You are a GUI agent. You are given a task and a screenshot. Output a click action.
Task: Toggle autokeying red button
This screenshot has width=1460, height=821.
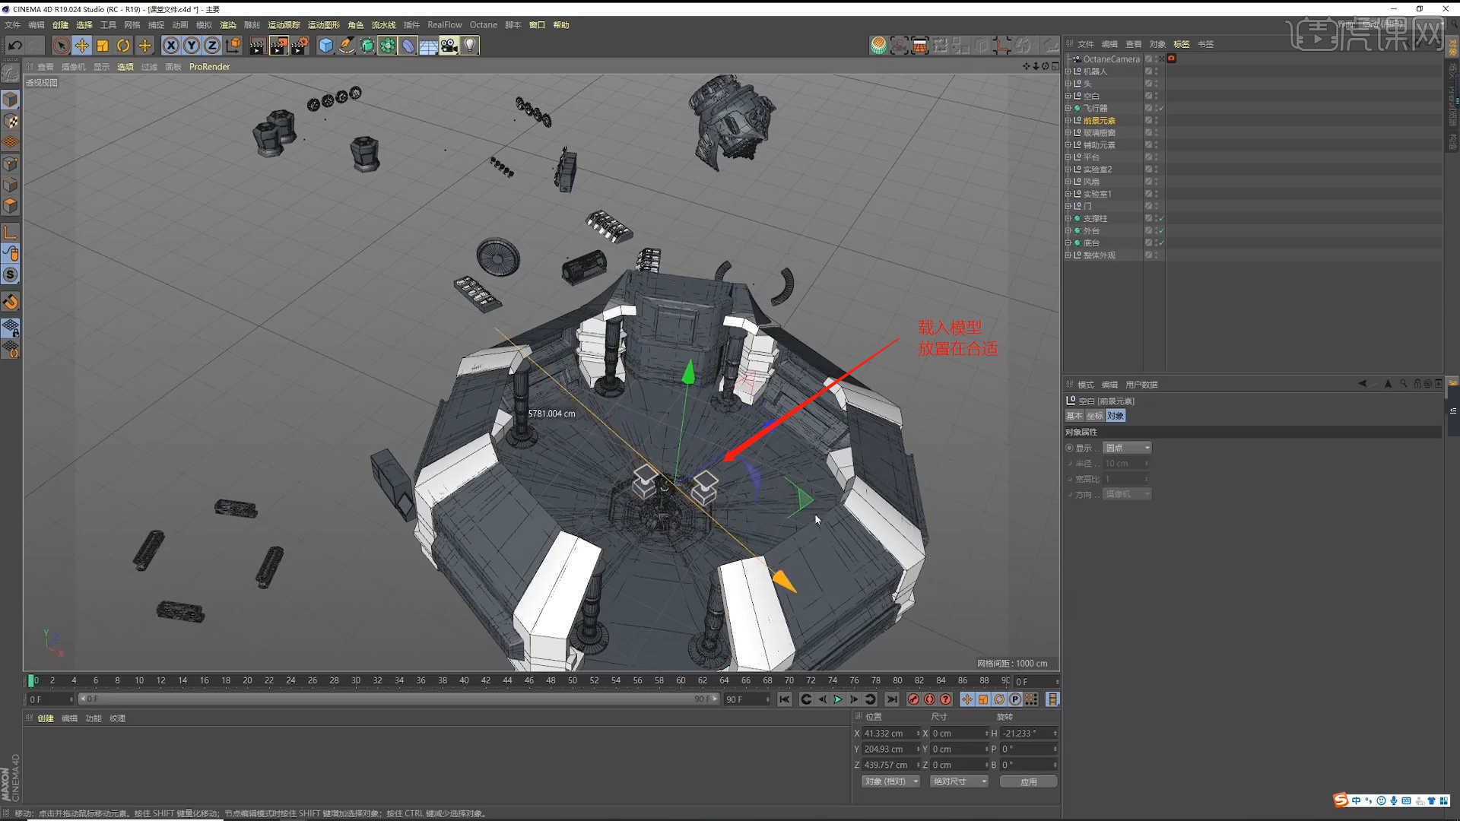(x=929, y=699)
